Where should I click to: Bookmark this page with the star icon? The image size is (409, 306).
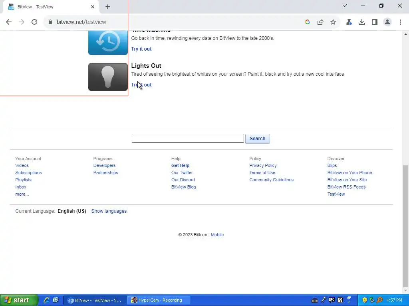pyautogui.click(x=333, y=22)
